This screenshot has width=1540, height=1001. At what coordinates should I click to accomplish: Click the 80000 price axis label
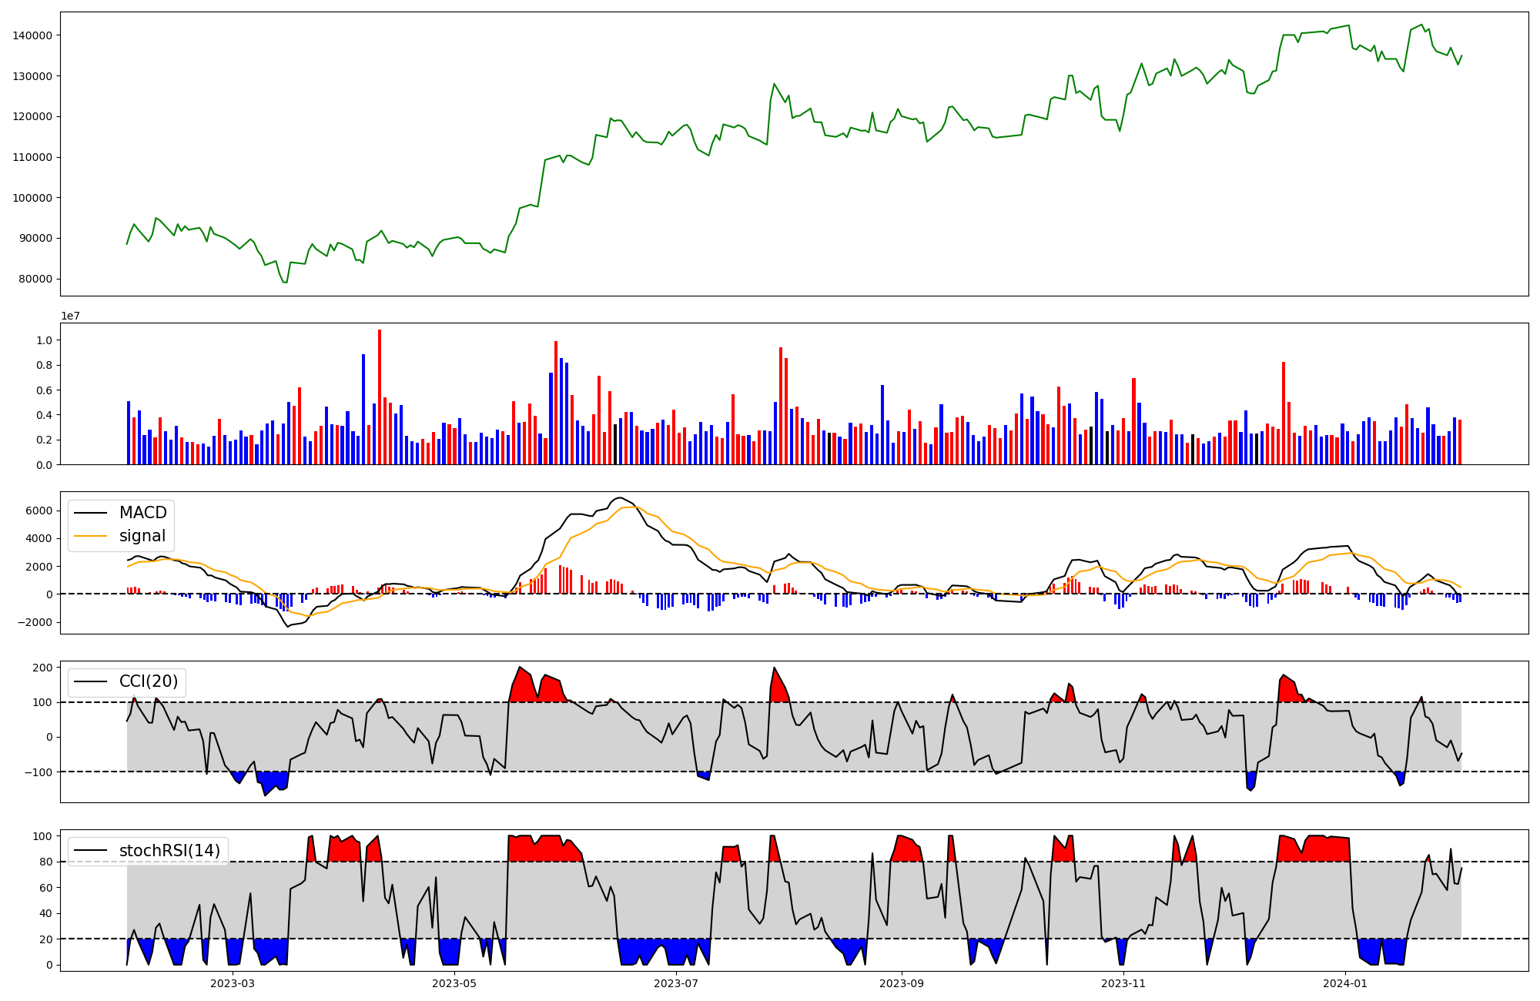click(x=35, y=279)
